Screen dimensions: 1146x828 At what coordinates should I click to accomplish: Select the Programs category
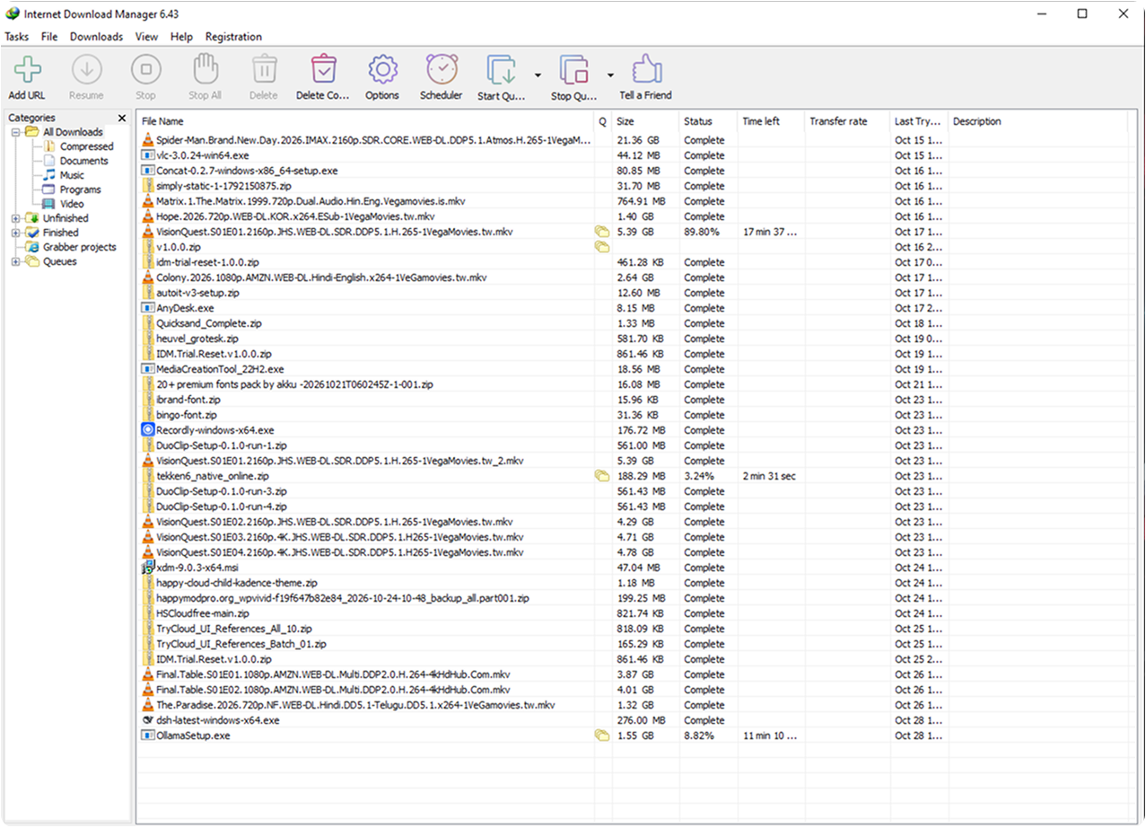(81, 189)
